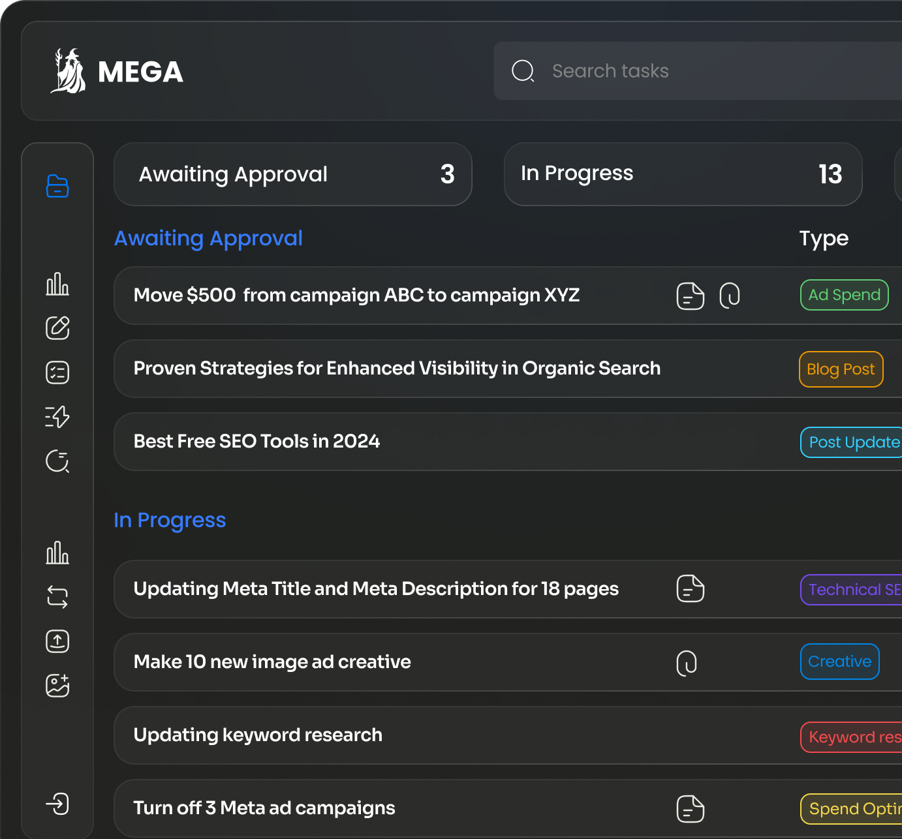Click the logout icon at sidebar bottom
This screenshot has width=902, height=839.
(57, 804)
